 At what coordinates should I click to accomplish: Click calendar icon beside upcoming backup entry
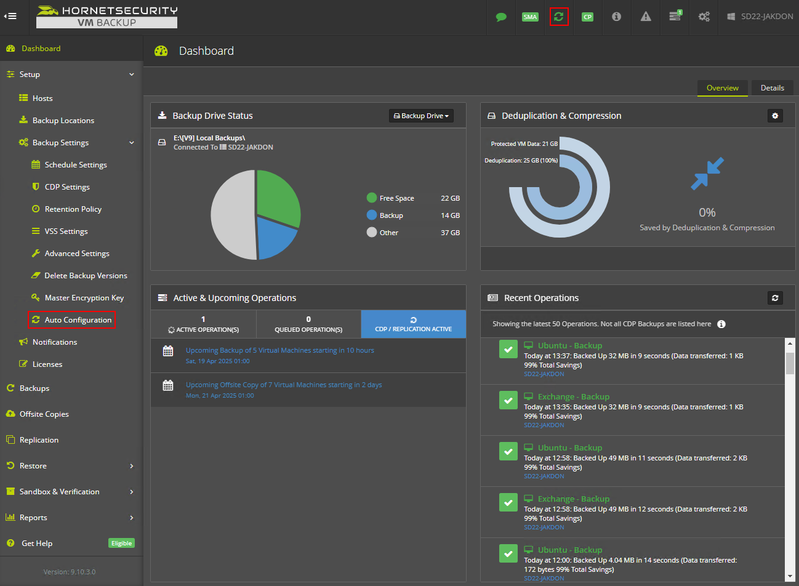(168, 351)
